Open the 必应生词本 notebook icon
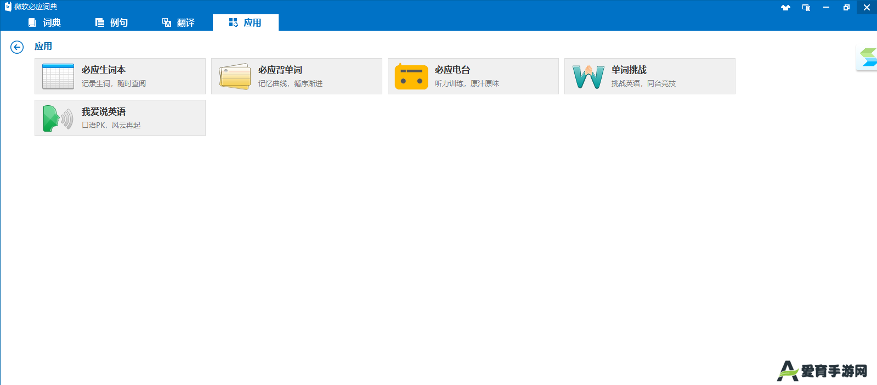Viewport: 877px width, 385px height. pyautogui.click(x=58, y=76)
